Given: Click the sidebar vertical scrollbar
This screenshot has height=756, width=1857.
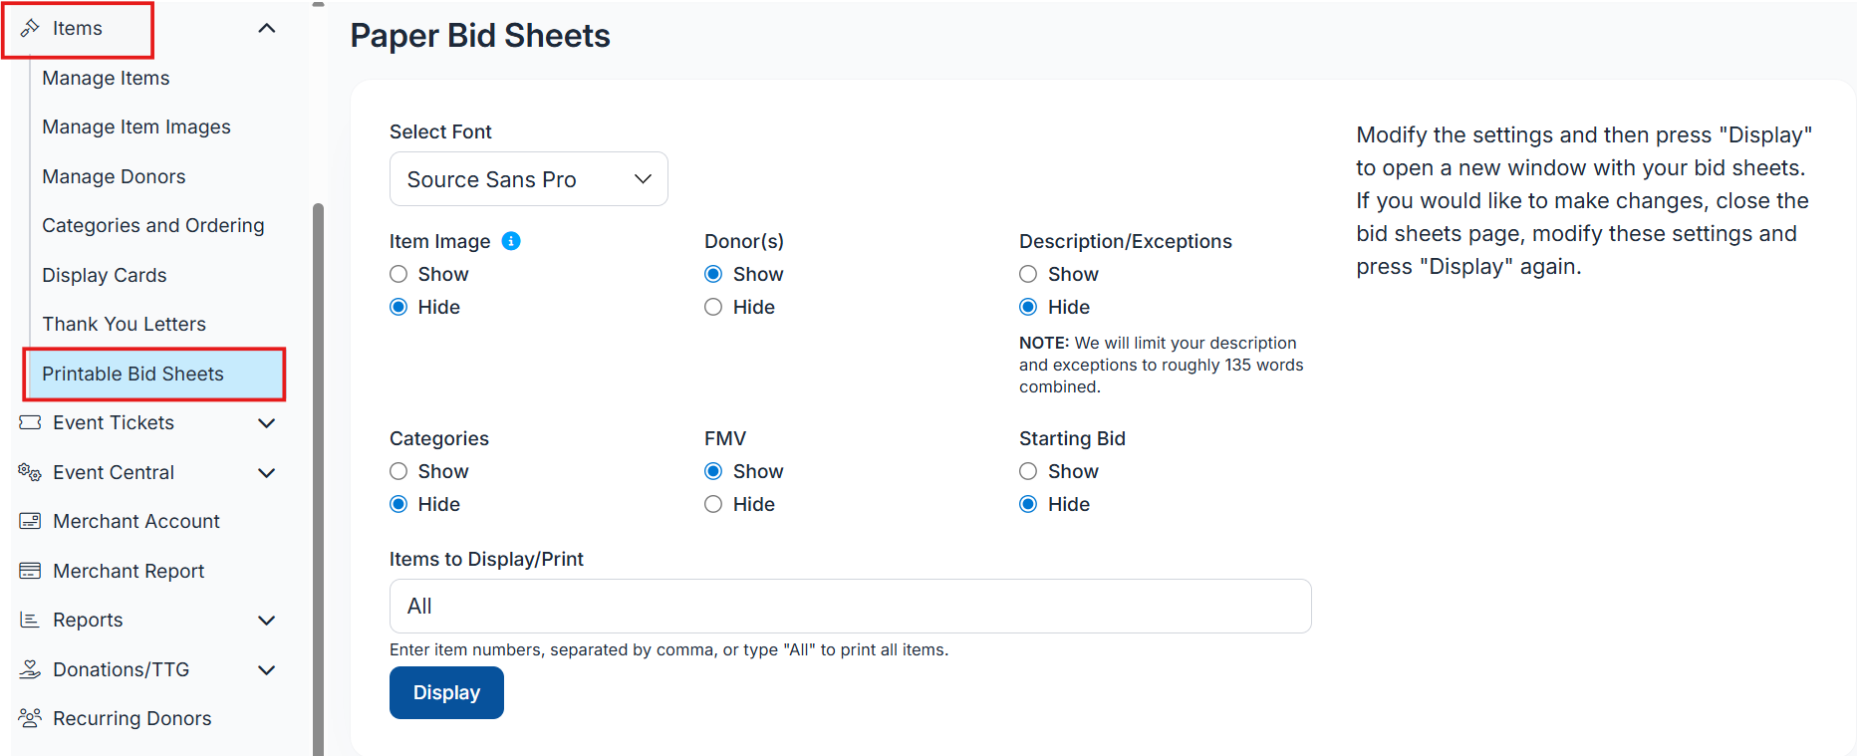Looking at the screenshot, I should [318, 478].
